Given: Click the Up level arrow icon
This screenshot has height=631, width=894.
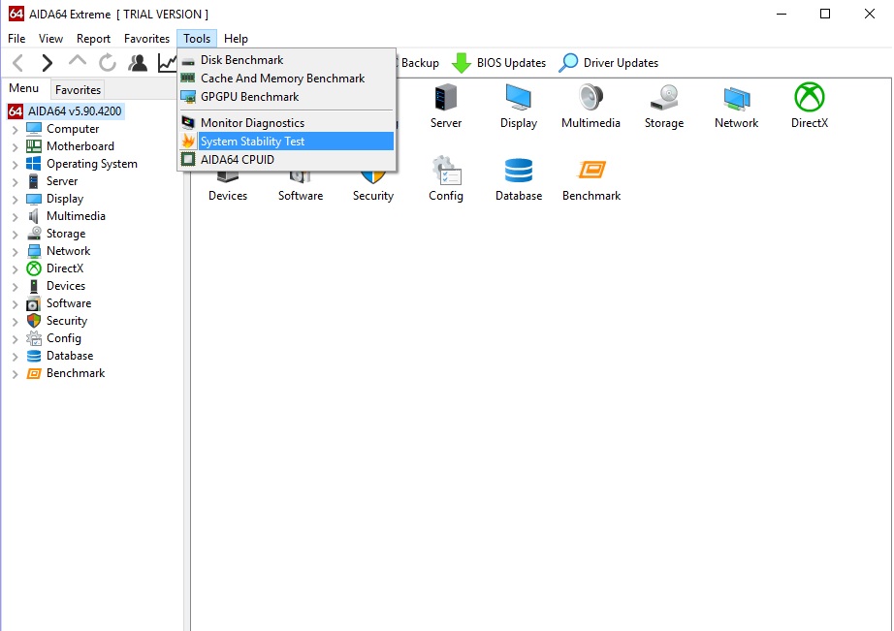Looking at the screenshot, I should pyautogui.click(x=78, y=62).
